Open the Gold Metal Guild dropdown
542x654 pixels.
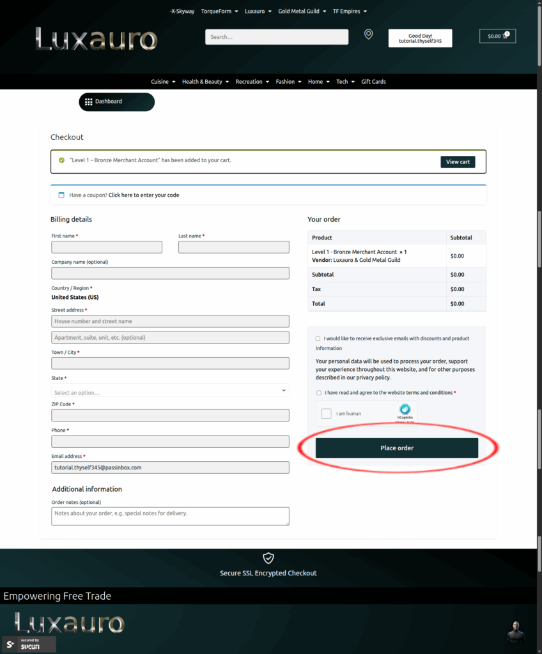point(302,11)
